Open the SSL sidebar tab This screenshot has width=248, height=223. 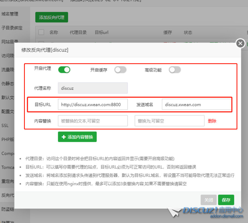pos(5,125)
